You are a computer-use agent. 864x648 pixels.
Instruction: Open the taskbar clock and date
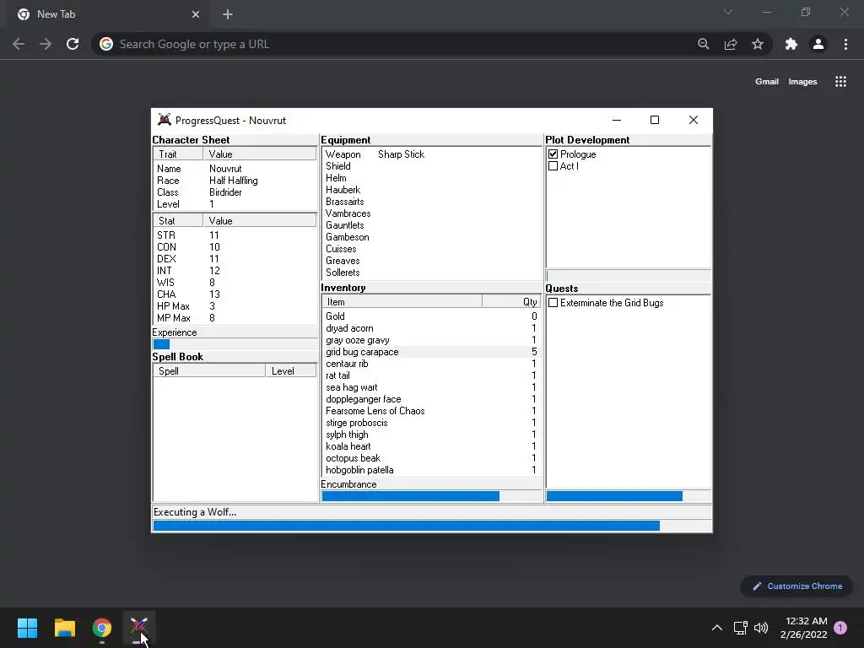point(804,628)
